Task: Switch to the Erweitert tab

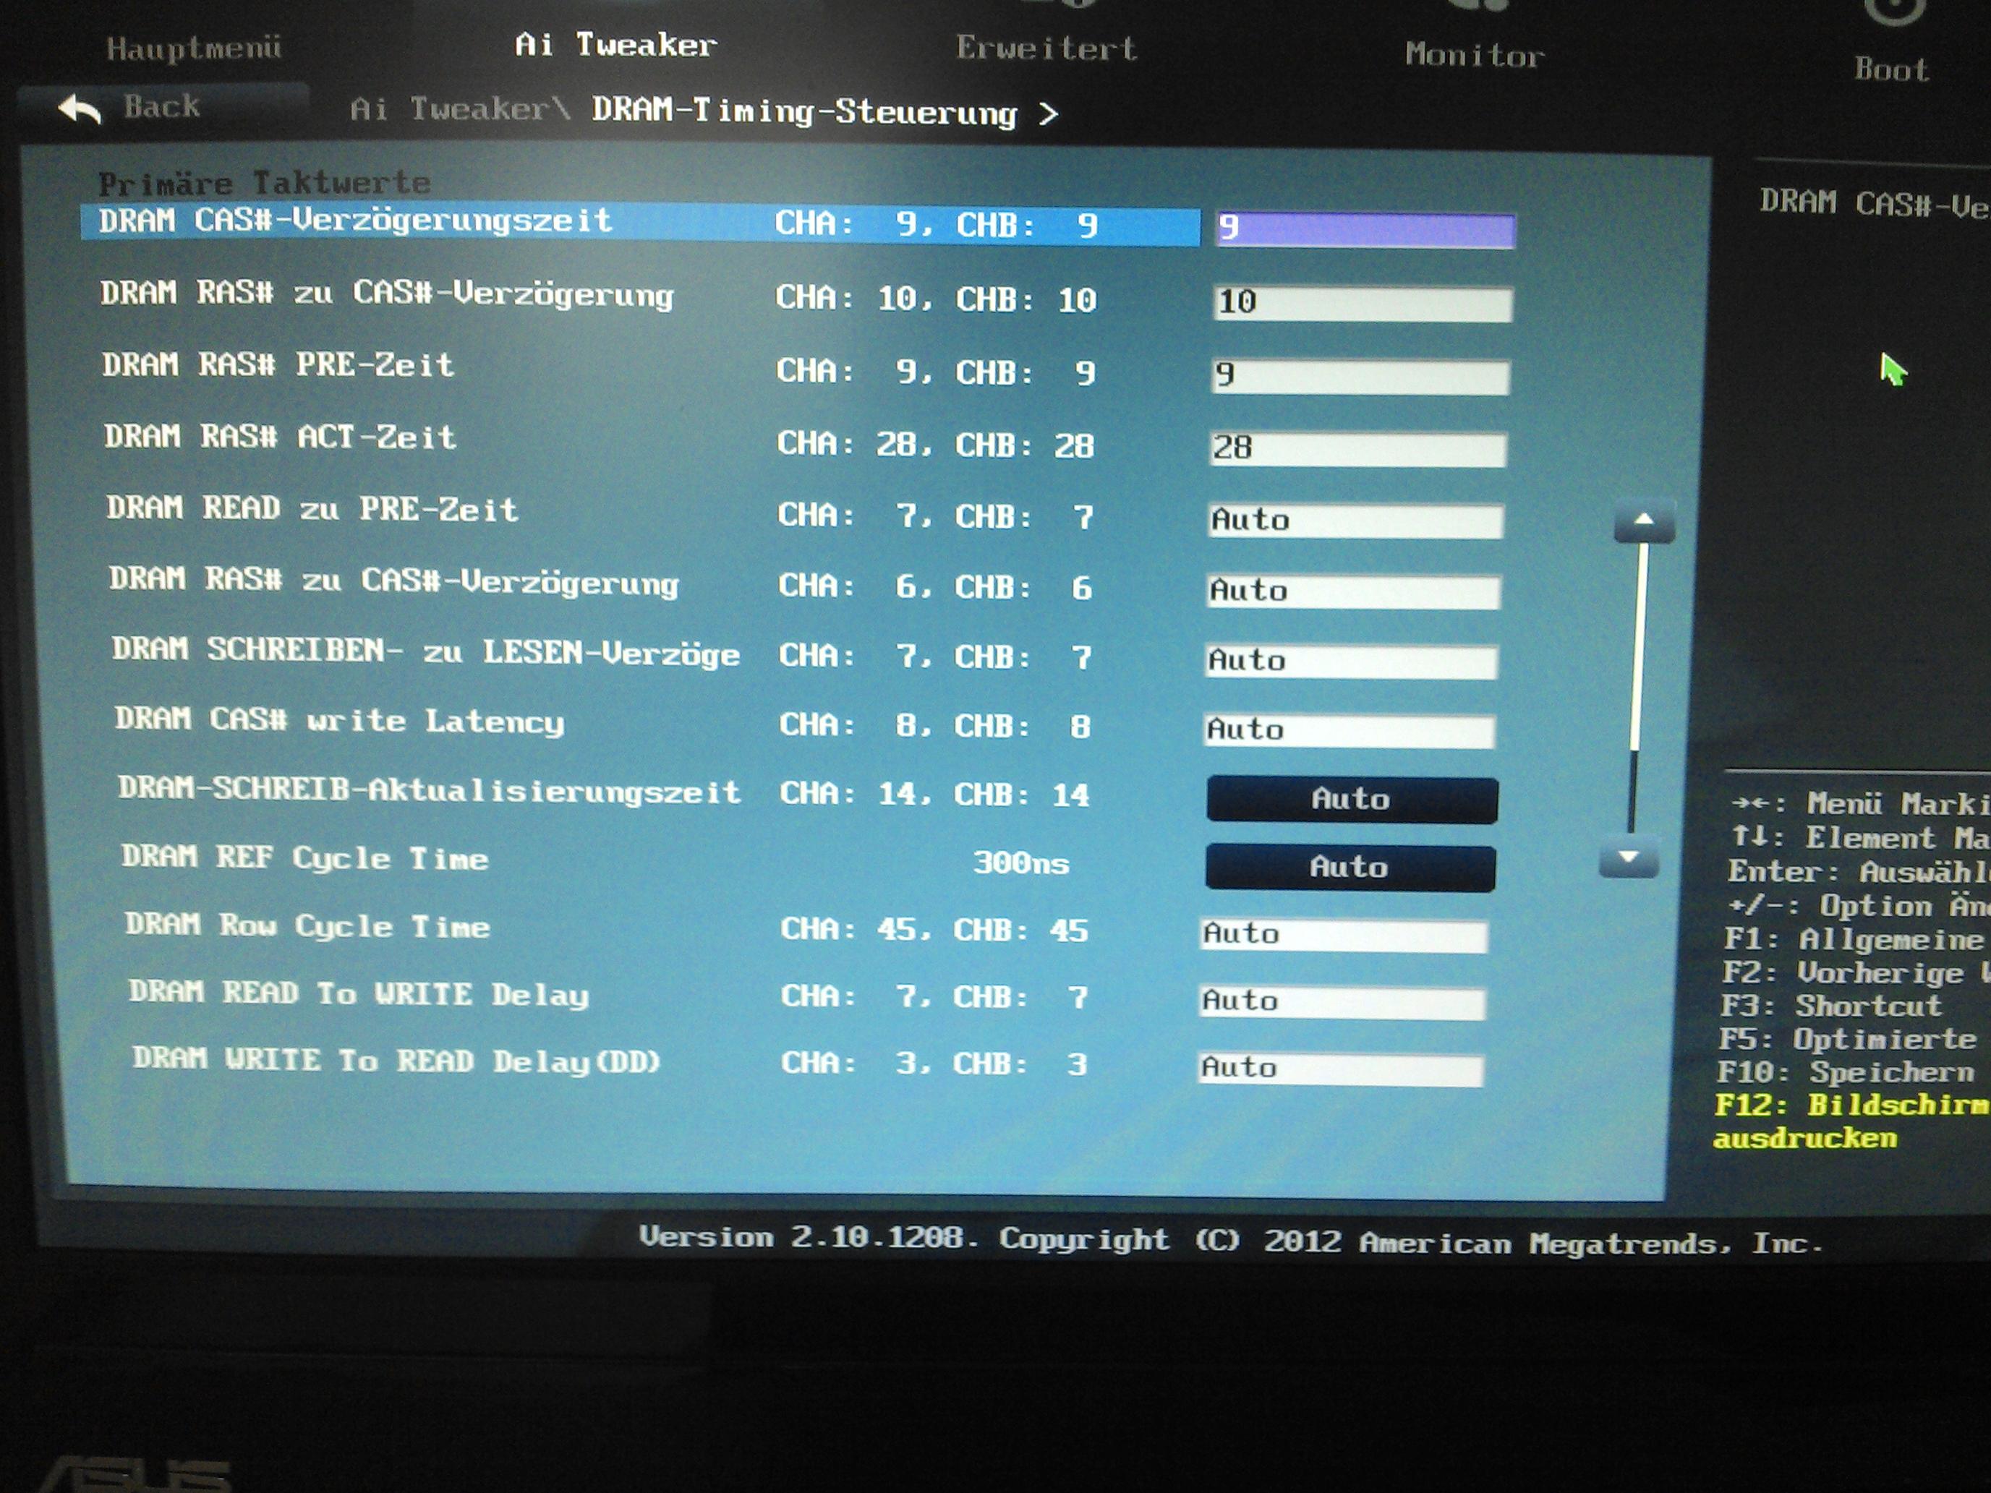Action: click(x=1046, y=48)
